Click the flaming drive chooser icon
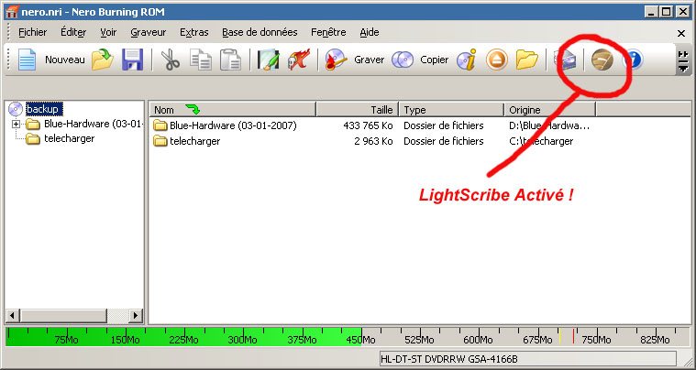This screenshot has width=696, height=370. coord(298,60)
